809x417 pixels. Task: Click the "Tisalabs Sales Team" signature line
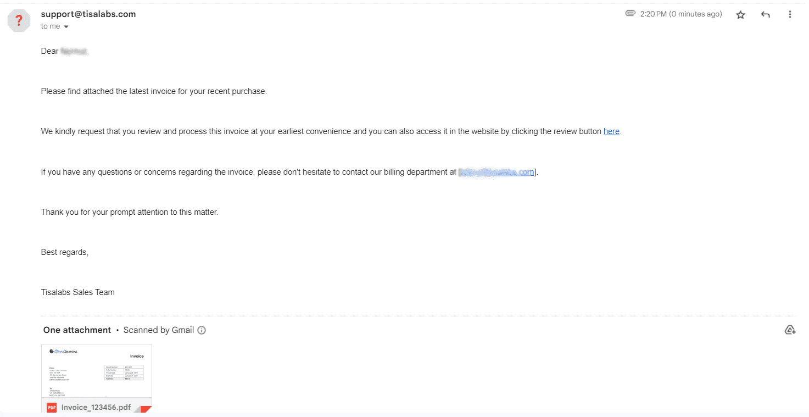pyautogui.click(x=78, y=292)
